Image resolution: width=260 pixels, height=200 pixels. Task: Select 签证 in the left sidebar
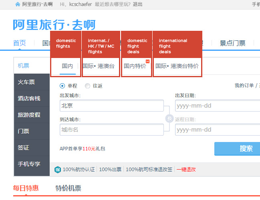click(32, 148)
